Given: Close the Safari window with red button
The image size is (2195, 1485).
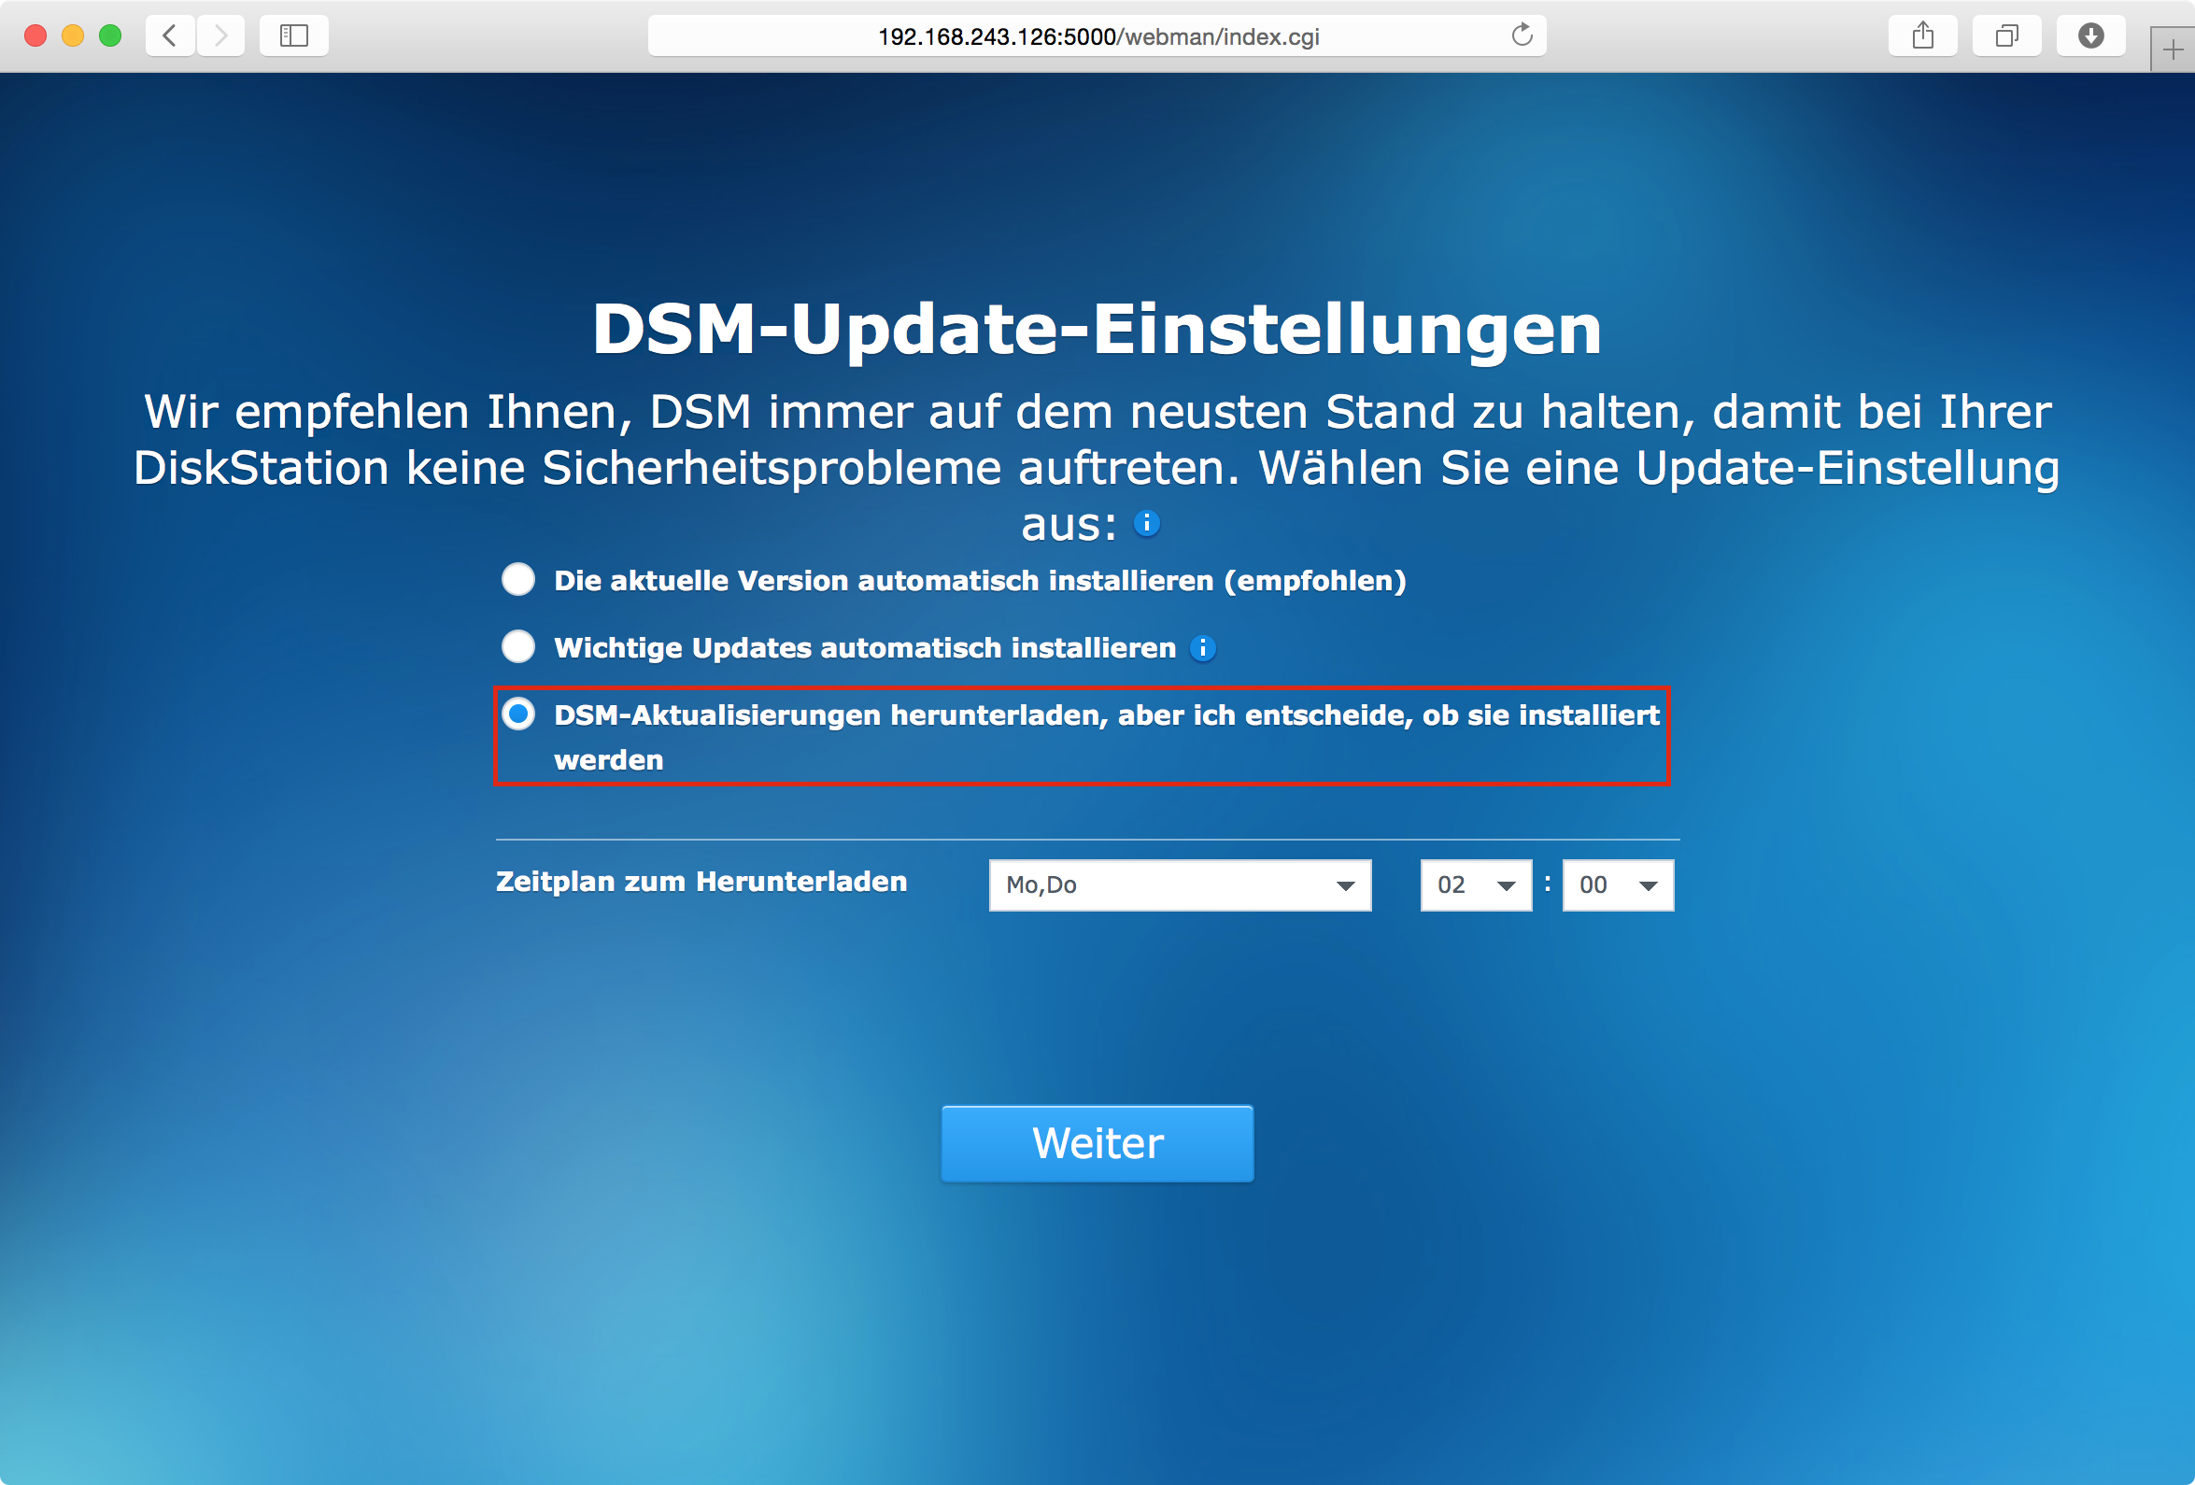Looking at the screenshot, I should click(35, 35).
